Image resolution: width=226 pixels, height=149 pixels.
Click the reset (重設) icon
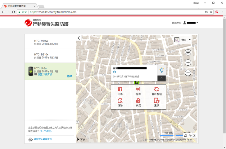156,101
